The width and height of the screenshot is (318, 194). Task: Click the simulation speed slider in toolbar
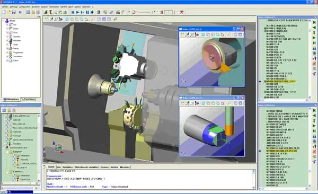[145, 12]
